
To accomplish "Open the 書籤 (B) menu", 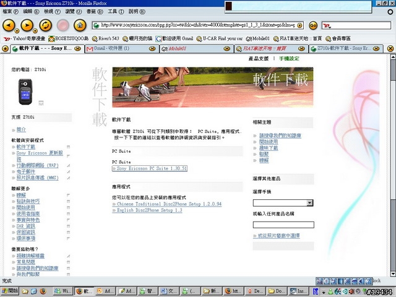I will 95,11.
